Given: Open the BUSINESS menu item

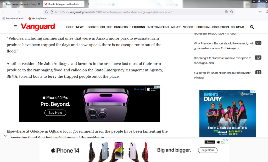Looking at the screenshot, I should pos(121,27).
